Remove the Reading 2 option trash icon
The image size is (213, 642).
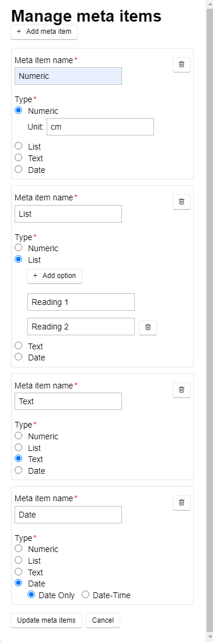coord(148,327)
